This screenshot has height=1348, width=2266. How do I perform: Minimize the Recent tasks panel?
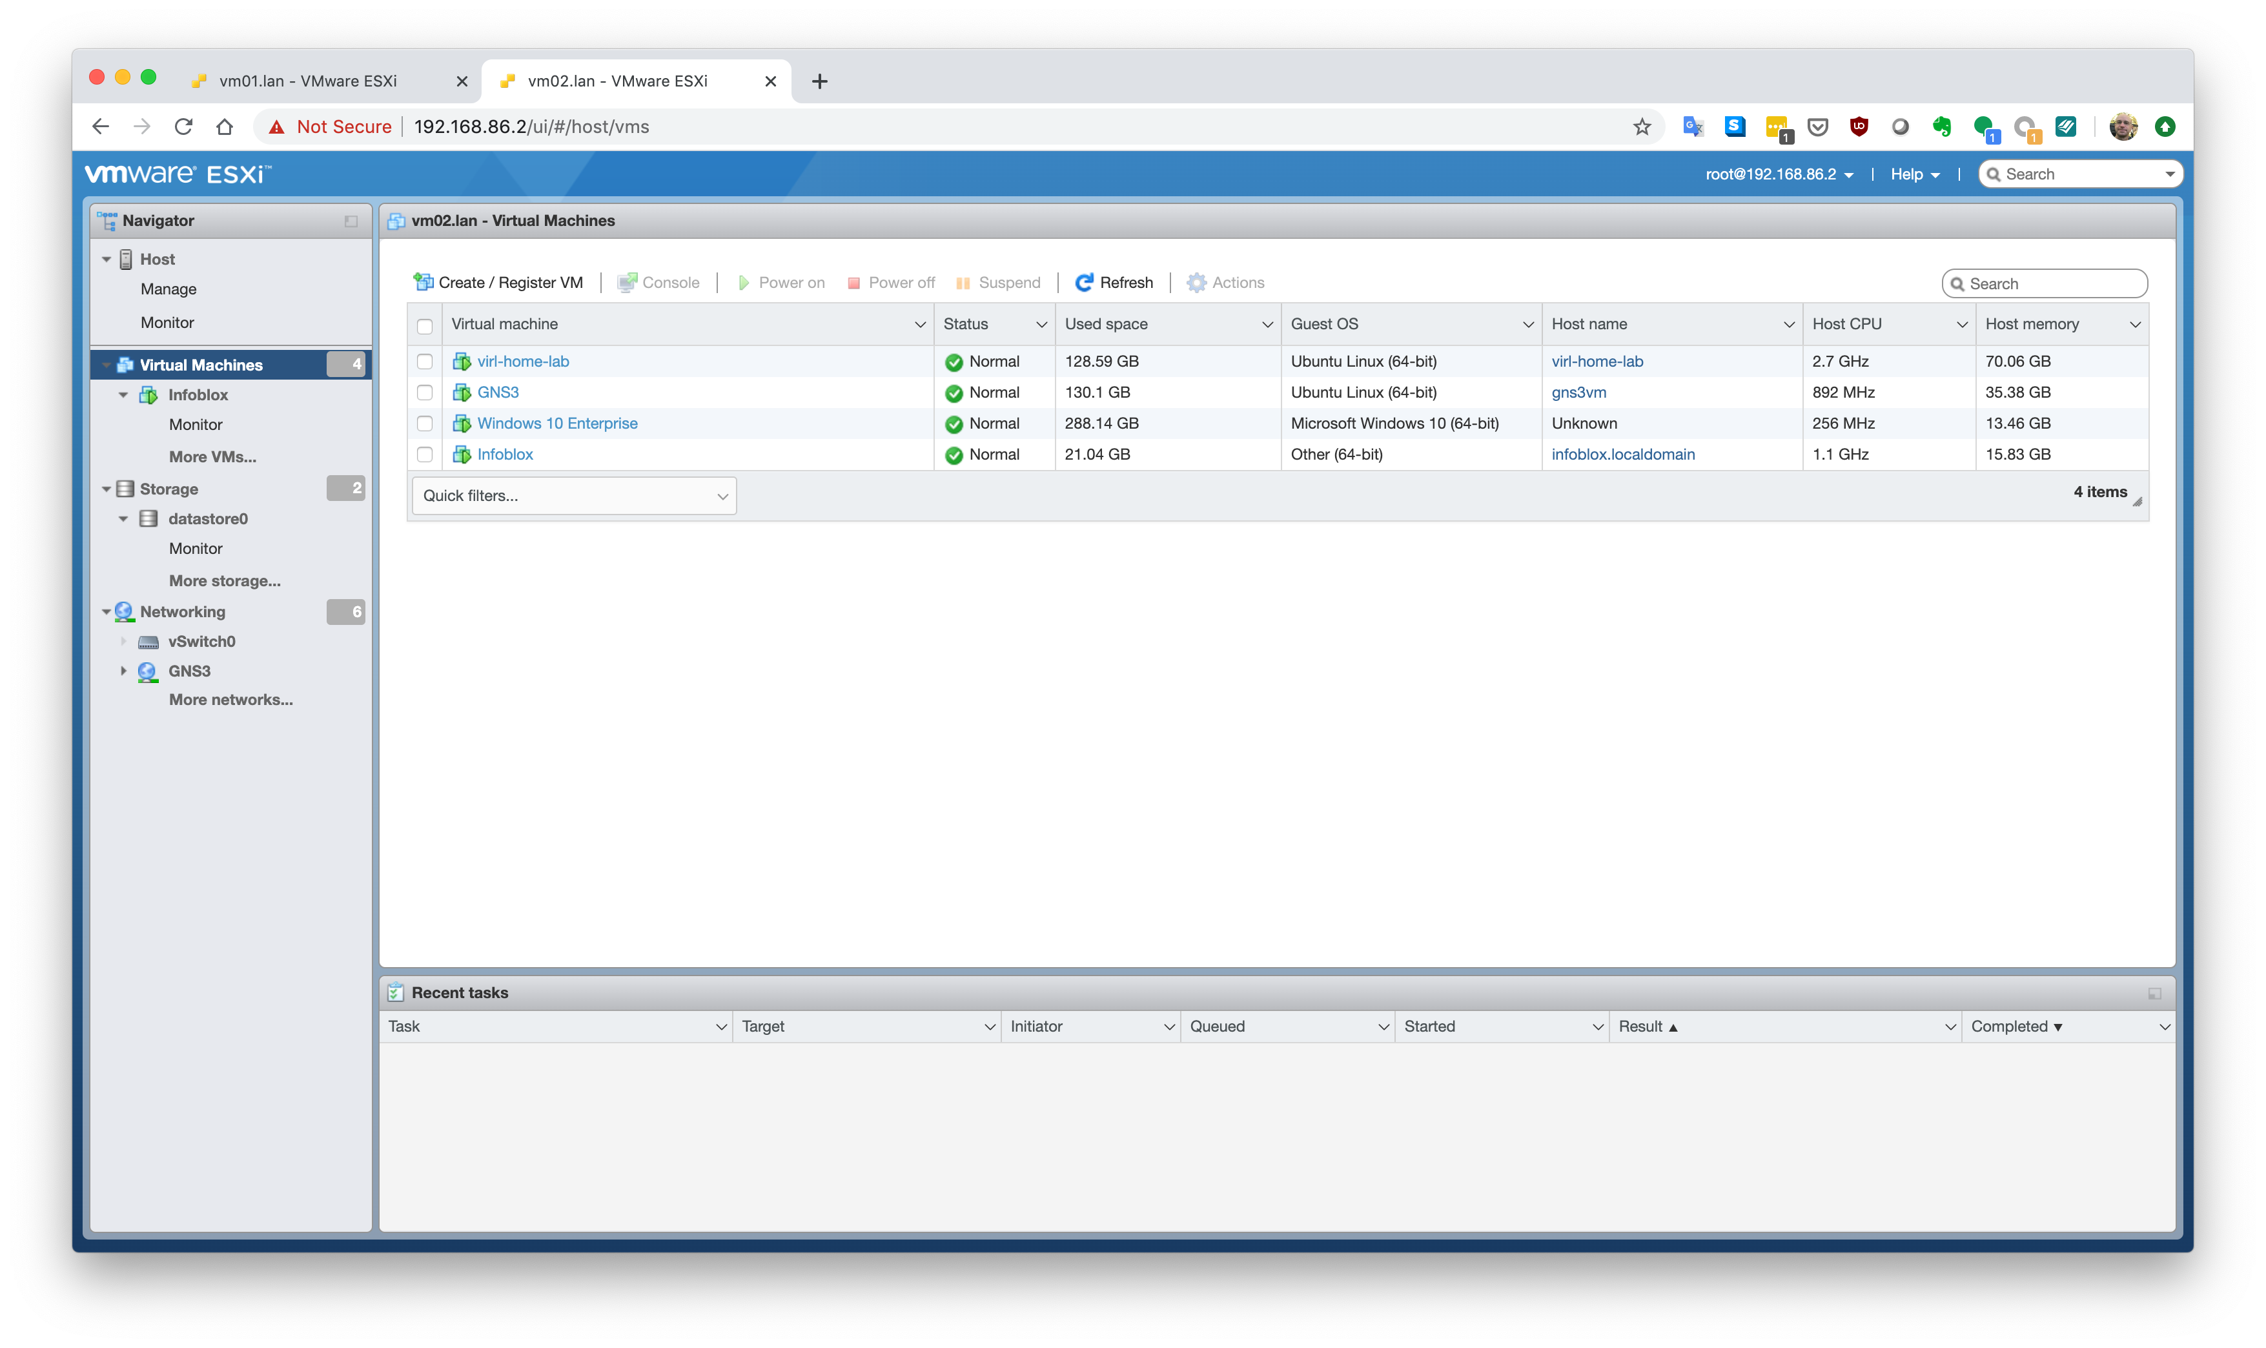pyautogui.click(x=2154, y=993)
